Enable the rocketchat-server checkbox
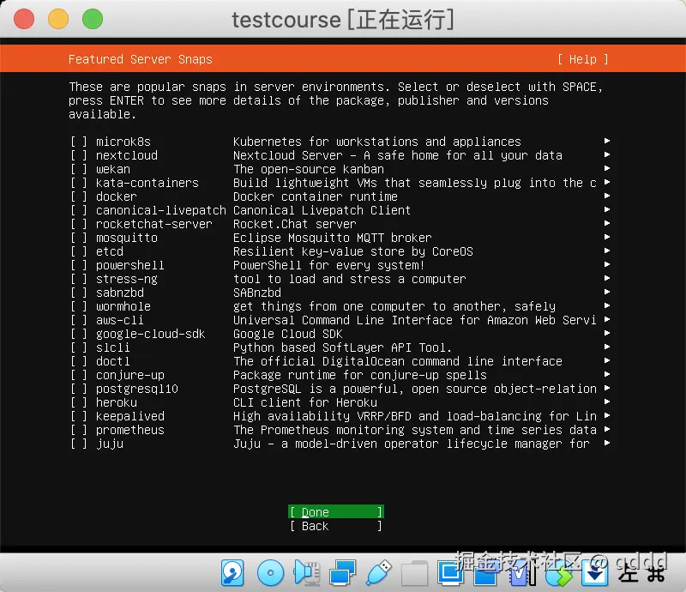 point(79,224)
